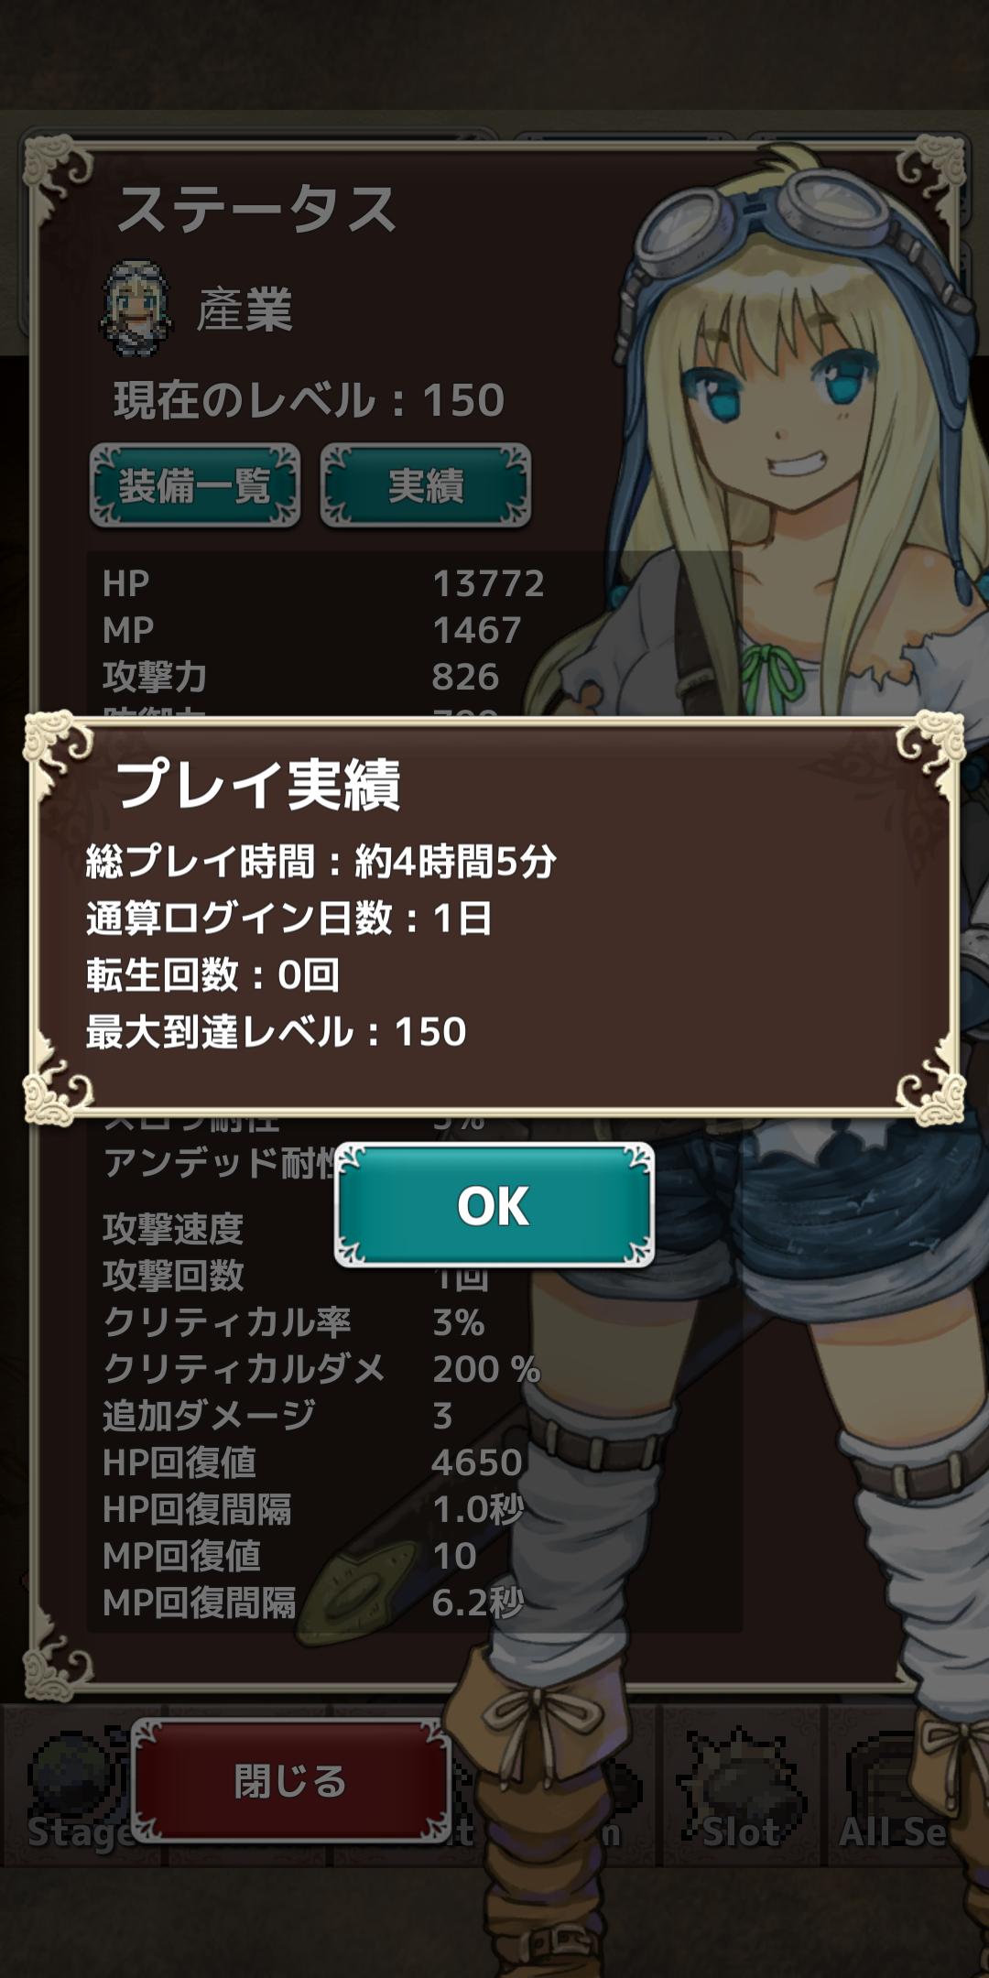Tap the 現在のレベル: 150 label
The image size is (989, 1978).
pyautogui.click(x=309, y=400)
